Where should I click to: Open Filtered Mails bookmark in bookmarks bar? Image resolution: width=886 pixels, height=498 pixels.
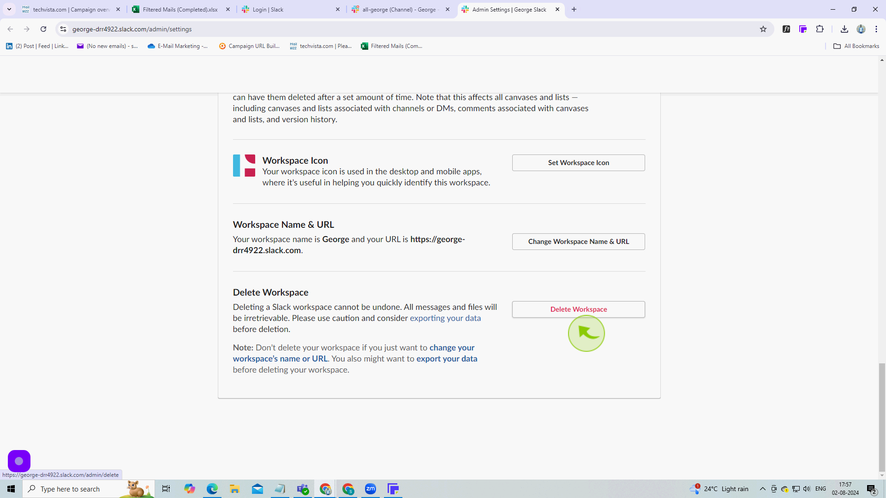click(x=392, y=46)
